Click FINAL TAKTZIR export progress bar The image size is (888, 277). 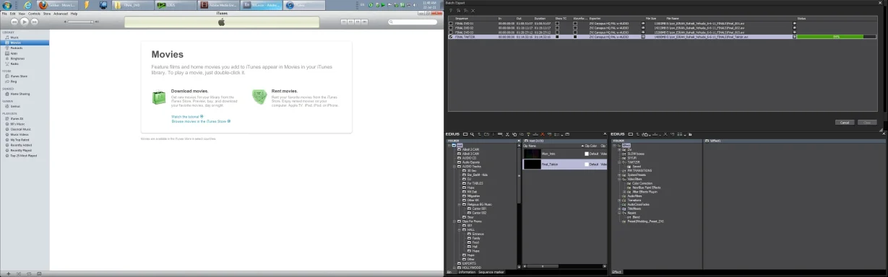pos(836,36)
